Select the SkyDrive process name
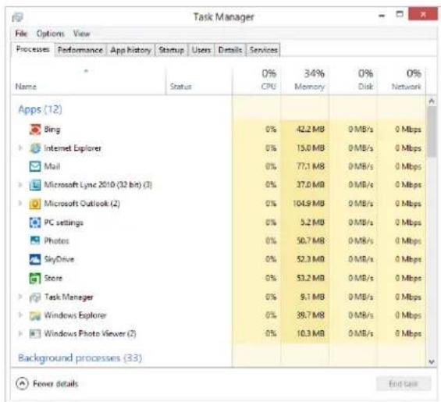 pos(59,259)
